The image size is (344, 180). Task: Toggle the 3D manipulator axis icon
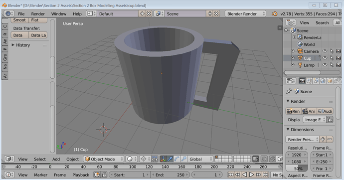(163, 159)
